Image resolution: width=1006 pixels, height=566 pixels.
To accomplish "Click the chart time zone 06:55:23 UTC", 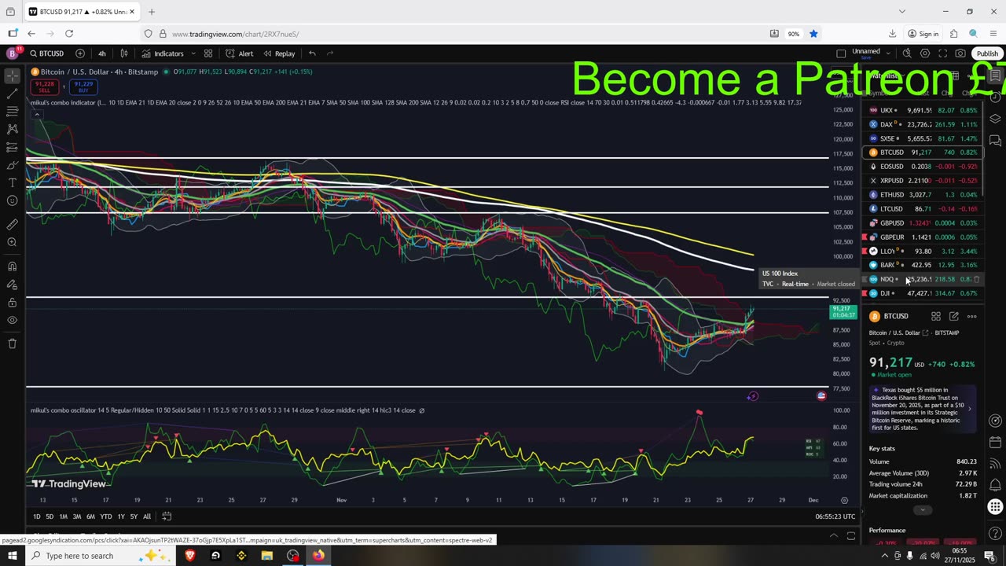I will coord(835,516).
